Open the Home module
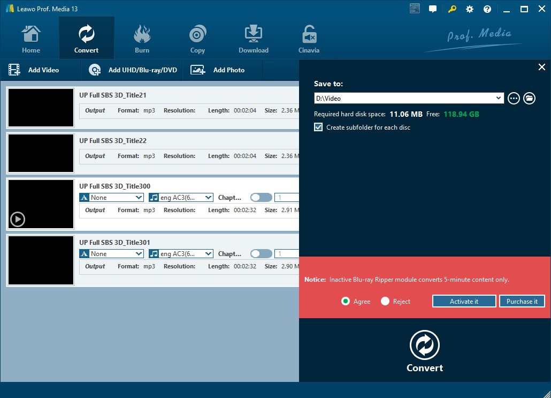The image size is (551, 398). pos(31,39)
